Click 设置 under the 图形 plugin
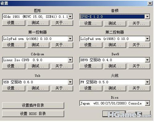The height and width of the screenshot is (122, 154). coord(14,23)
